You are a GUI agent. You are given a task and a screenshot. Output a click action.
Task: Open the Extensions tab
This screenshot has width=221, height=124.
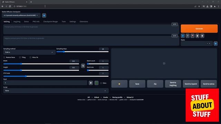(84, 22)
